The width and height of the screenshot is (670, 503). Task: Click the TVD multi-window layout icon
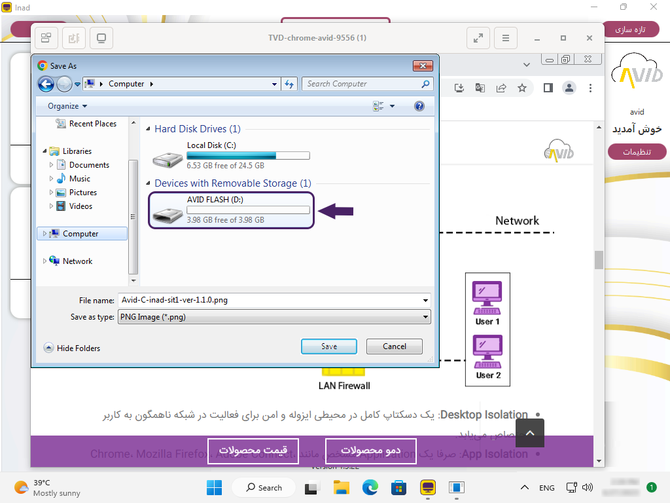(46, 38)
